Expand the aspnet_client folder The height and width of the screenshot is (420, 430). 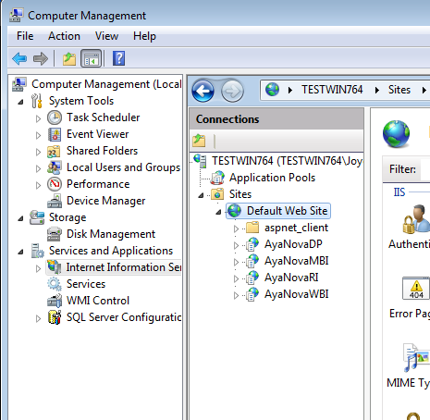point(236,229)
